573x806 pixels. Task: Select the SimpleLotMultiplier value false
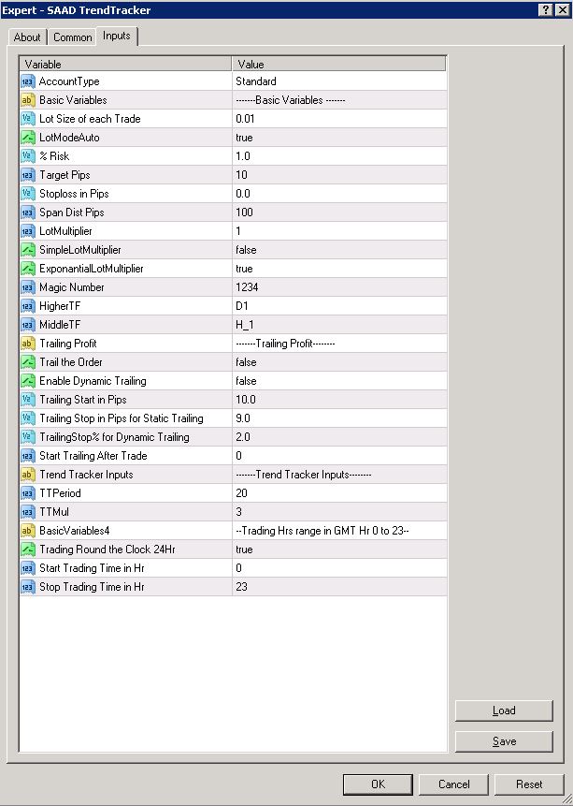(246, 250)
